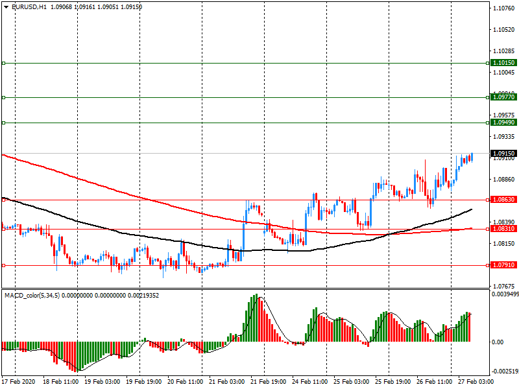The width and height of the screenshot is (519, 389).
Task: Click the 21 Feb 19:00 time label
Action: [x=267, y=383]
